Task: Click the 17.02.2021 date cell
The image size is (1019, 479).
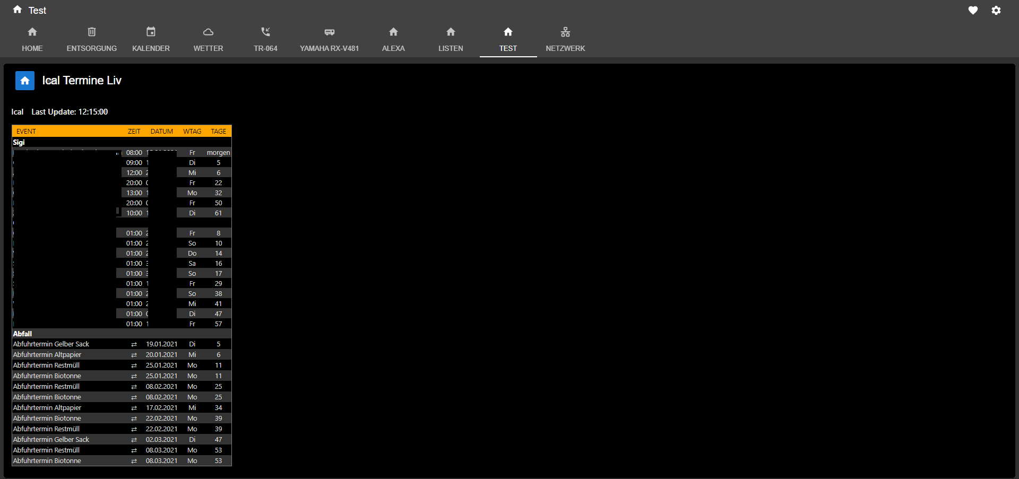Action: [162, 408]
